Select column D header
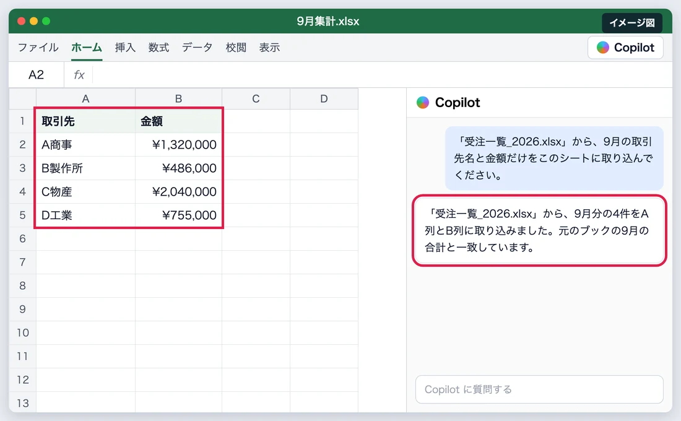 (324, 98)
